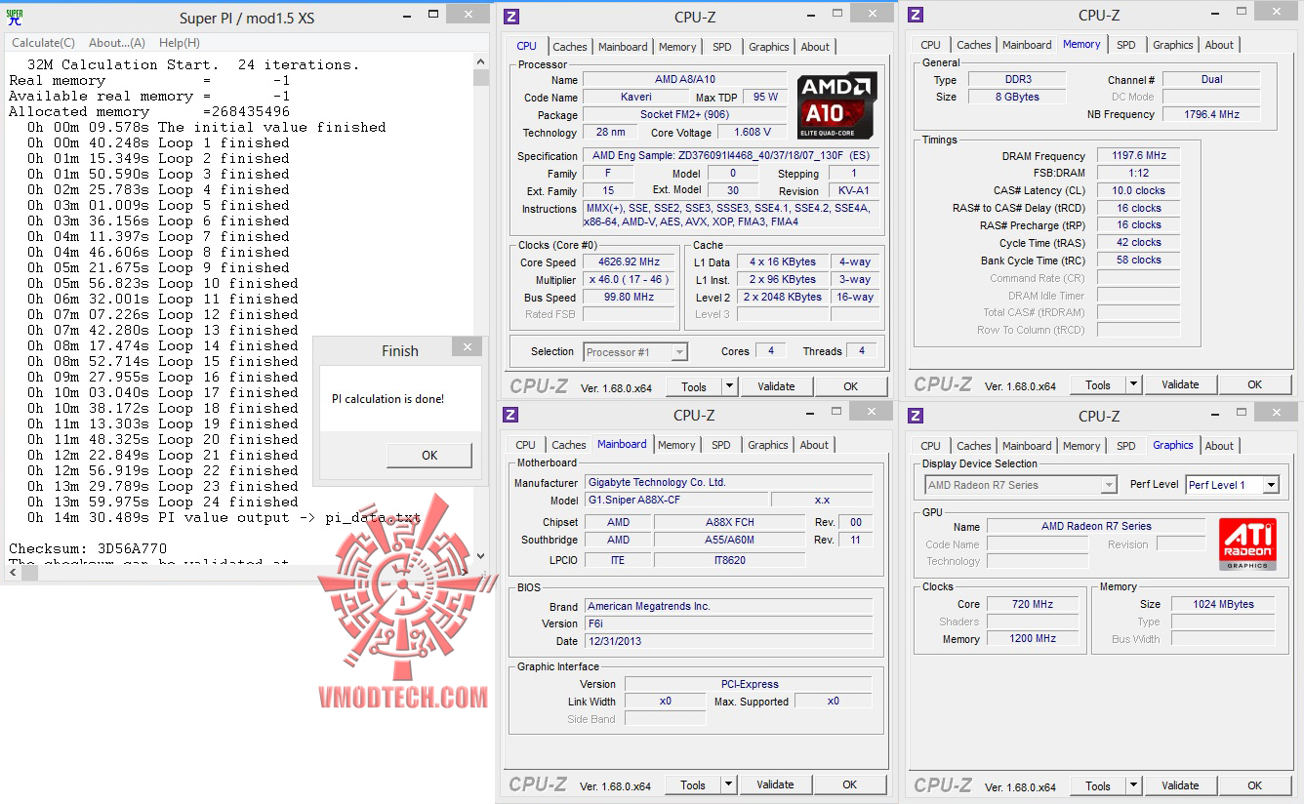
Task: Expand the Tools dropdown arrow in the CPU-Z Graphics window
Action: pyautogui.click(x=1133, y=785)
